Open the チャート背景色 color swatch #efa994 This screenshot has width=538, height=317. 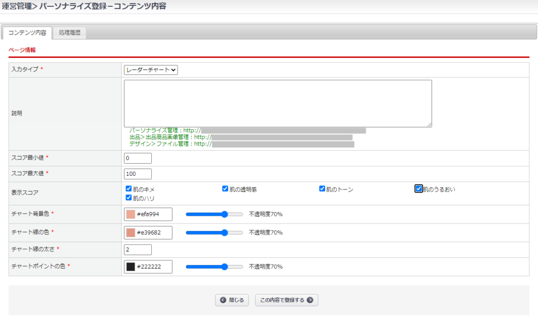pos(131,214)
